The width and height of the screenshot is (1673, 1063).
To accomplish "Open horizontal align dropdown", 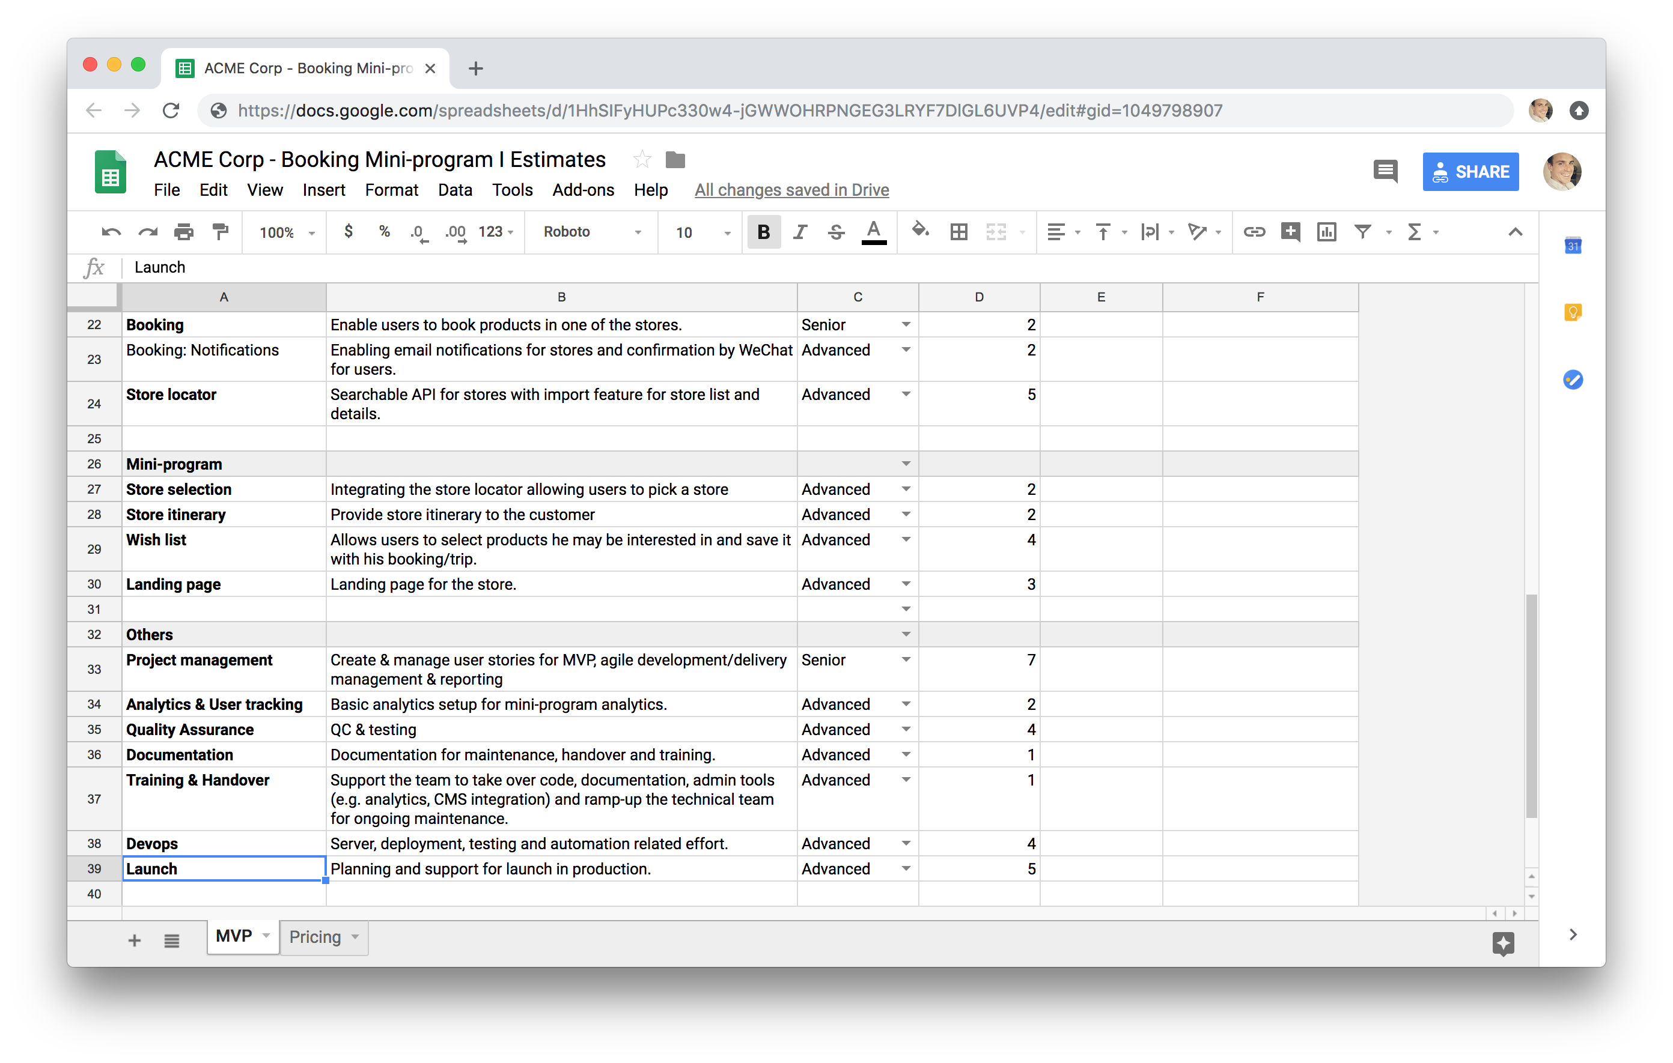I will click(x=1064, y=232).
